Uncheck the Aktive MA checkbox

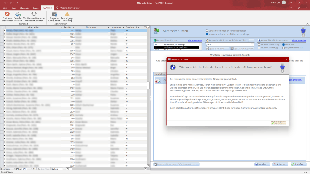(283, 45)
